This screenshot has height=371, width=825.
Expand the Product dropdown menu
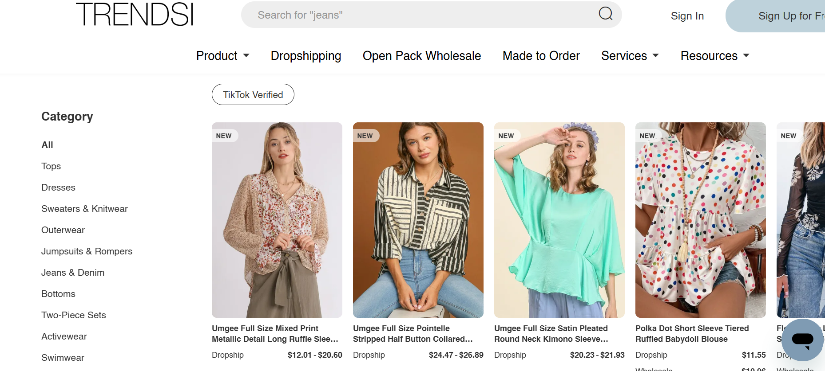(x=223, y=56)
